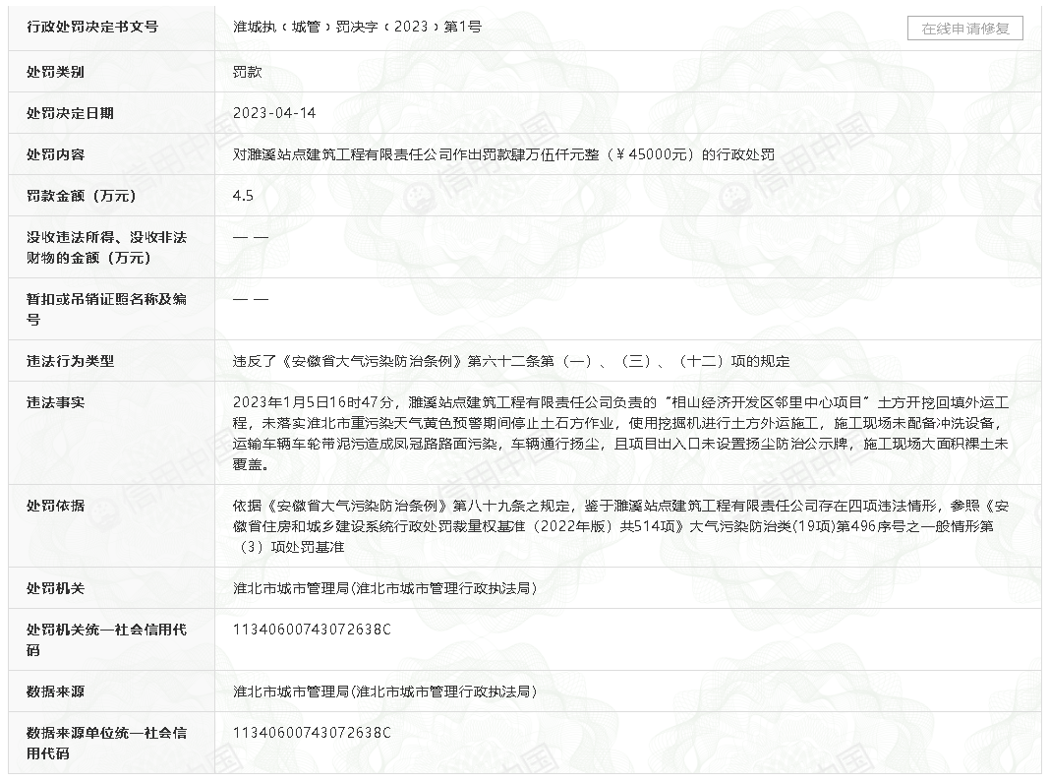Click the 违法行为类型 label
1049x782 pixels.
[x=70, y=361]
